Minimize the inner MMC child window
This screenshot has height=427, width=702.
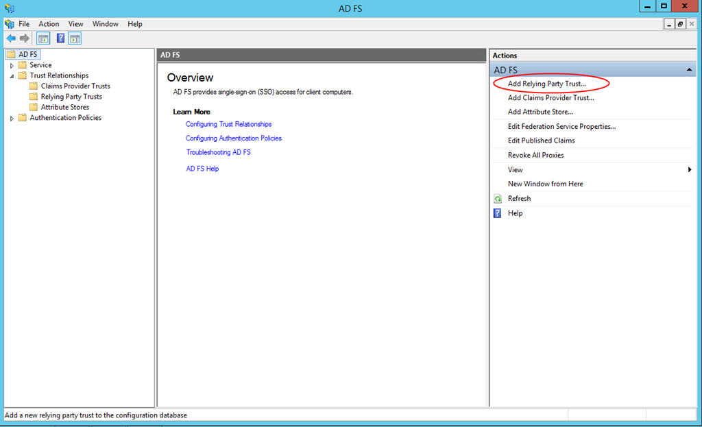669,24
